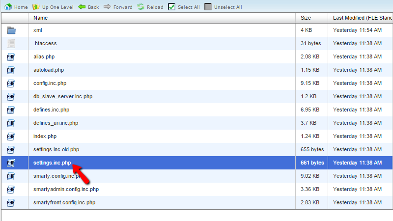Click Yesterday 11:54 AM date of xml
Viewport: 393px width, 221px height.
coord(358,30)
